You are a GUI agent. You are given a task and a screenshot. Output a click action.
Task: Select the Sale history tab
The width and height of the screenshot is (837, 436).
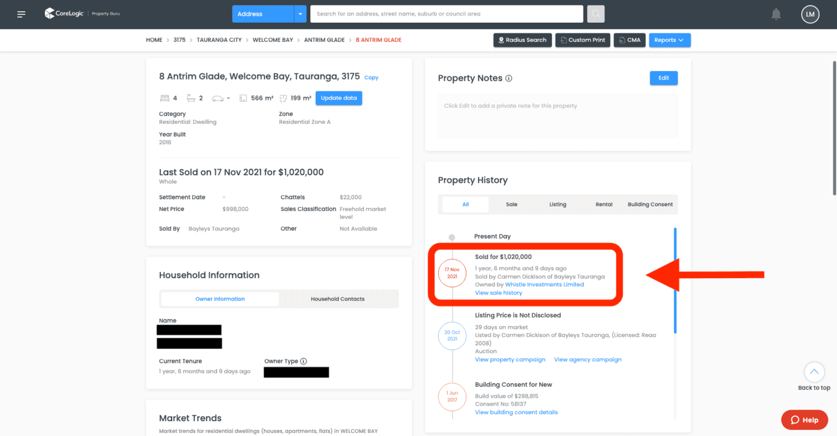point(511,205)
